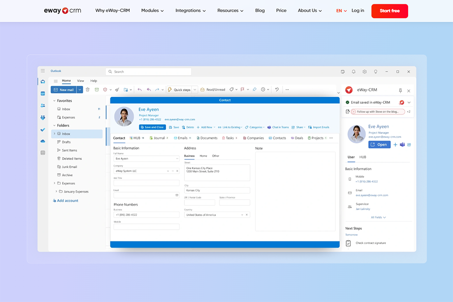Click Import Emails in contact toolbar
This screenshot has width=453, height=302.
point(319,127)
